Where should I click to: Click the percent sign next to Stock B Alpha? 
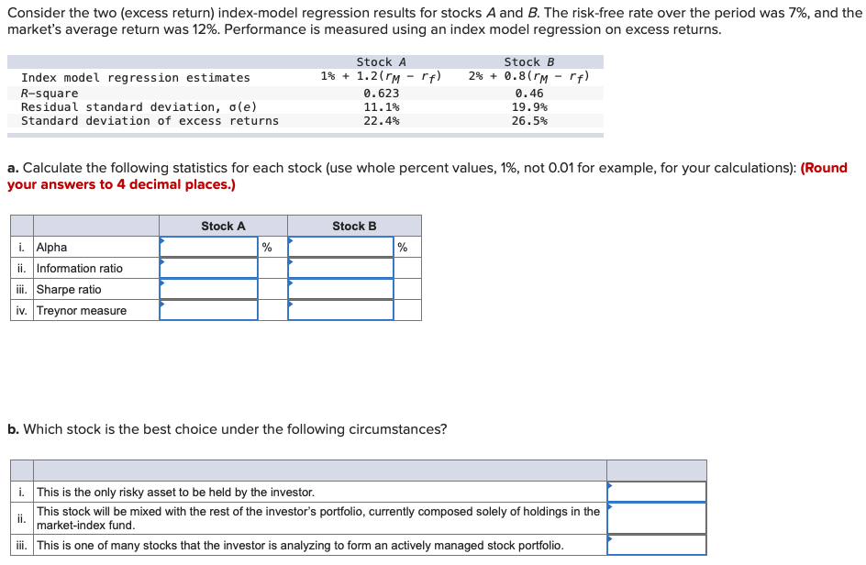[x=401, y=246]
